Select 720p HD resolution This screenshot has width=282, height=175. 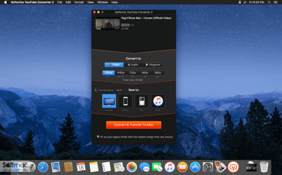tap(133, 73)
